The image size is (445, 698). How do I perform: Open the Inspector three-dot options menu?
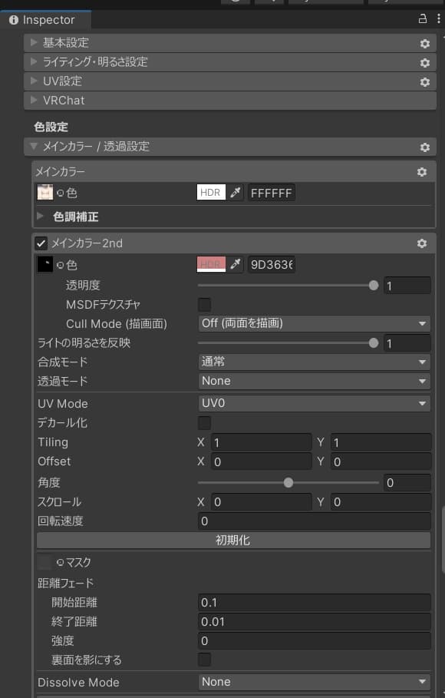[439, 18]
